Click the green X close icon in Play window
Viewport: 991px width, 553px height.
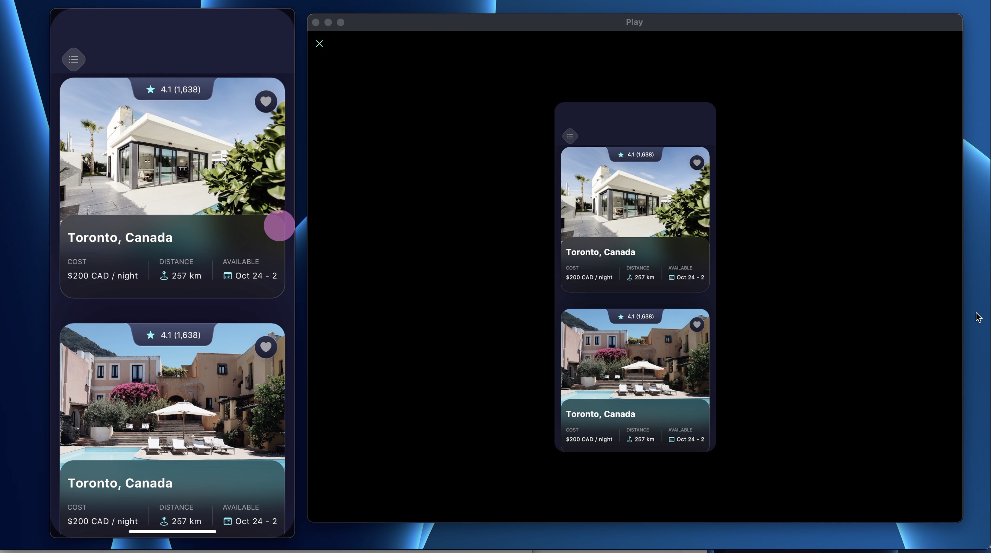pyautogui.click(x=319, y=44)
